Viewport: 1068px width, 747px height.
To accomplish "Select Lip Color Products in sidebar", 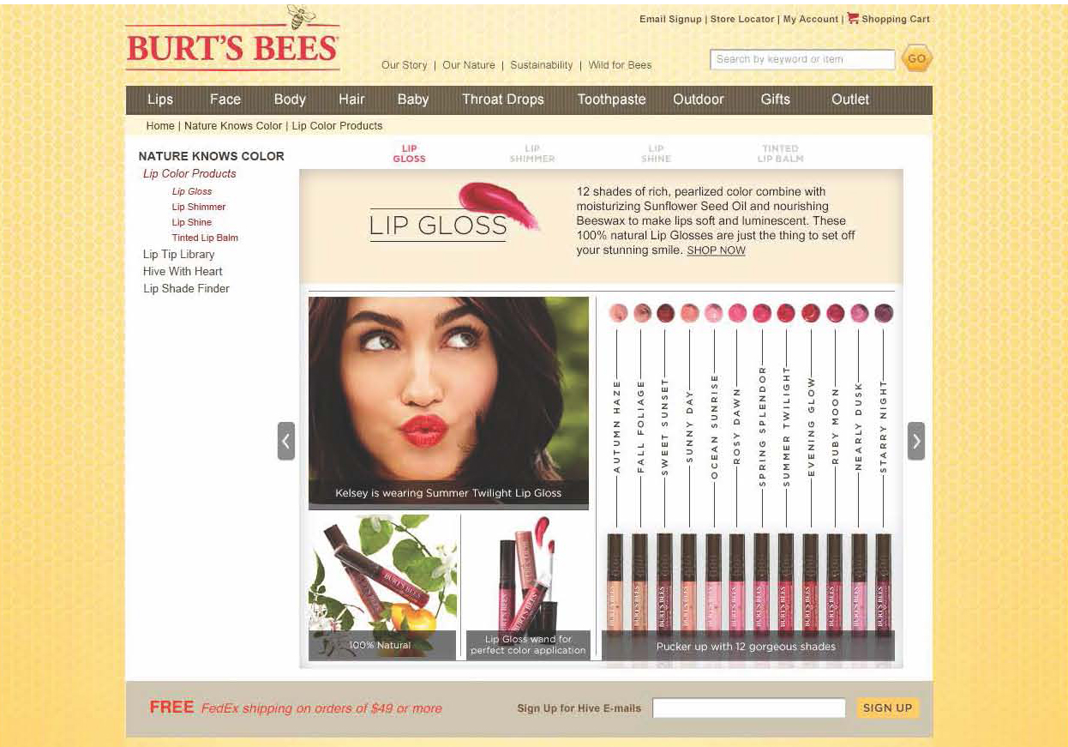I will 189,174.
